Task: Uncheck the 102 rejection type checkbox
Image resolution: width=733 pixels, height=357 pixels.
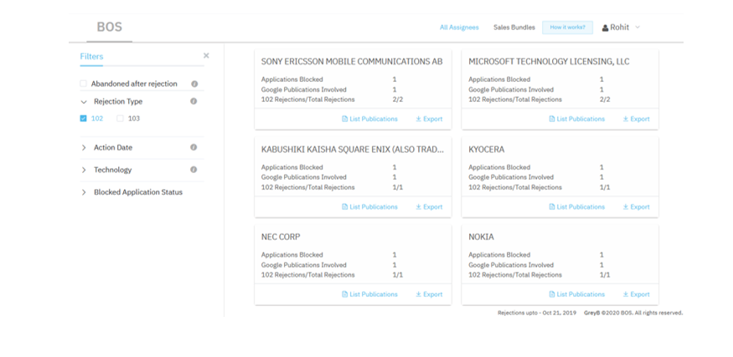Action: pos(83,118)
